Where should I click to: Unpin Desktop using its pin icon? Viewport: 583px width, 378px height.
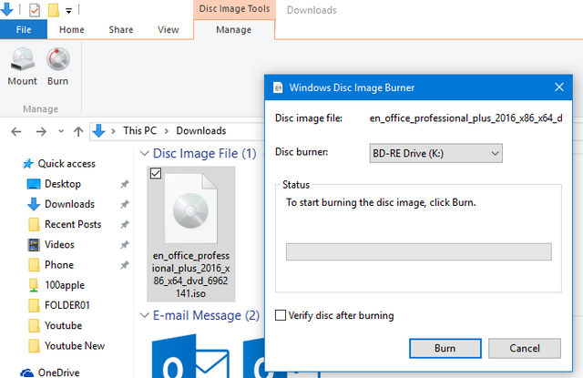[x=125, y=184]
